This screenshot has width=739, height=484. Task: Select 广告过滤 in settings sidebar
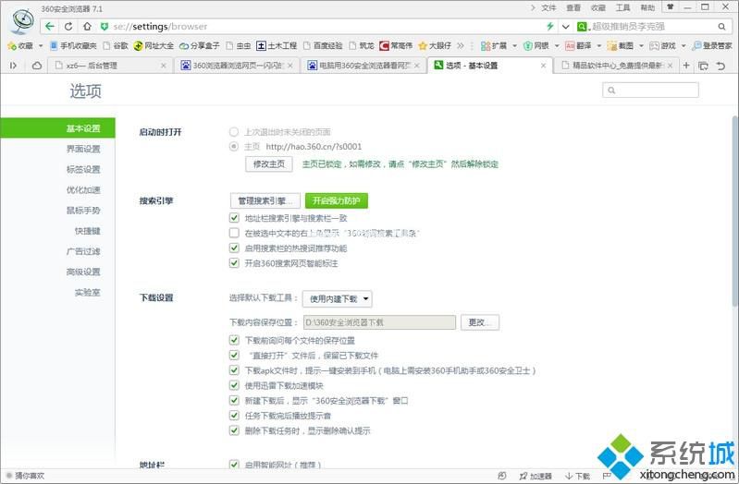click(83, 251)
